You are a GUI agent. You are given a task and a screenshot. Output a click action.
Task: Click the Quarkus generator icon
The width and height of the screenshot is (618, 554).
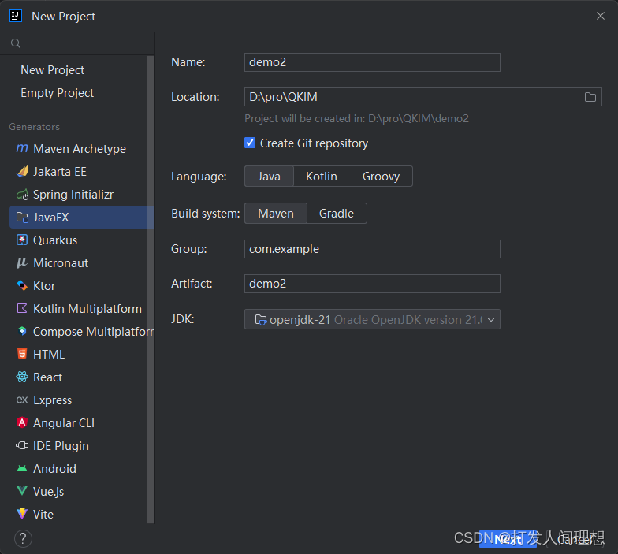[22, 240]
